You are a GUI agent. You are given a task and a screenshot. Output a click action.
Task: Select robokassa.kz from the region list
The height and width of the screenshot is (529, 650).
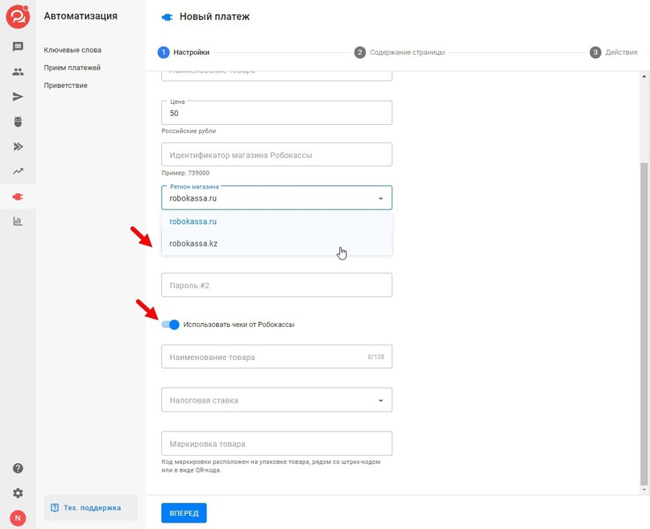(x=194, y=243)
